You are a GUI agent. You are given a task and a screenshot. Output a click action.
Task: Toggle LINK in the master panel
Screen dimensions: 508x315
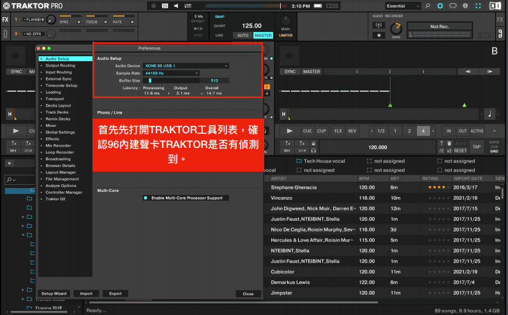[220, 35]
